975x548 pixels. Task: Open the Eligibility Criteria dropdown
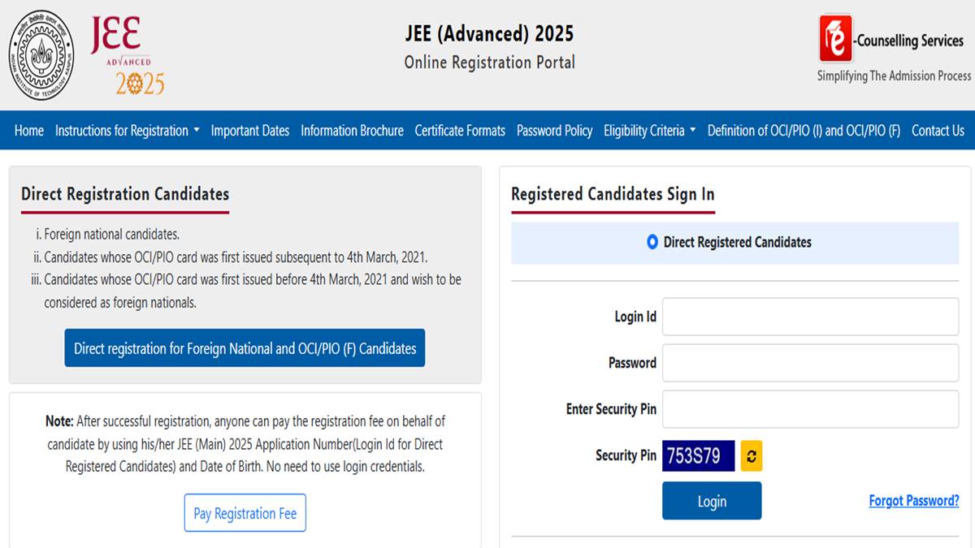[x=644, y=130]
